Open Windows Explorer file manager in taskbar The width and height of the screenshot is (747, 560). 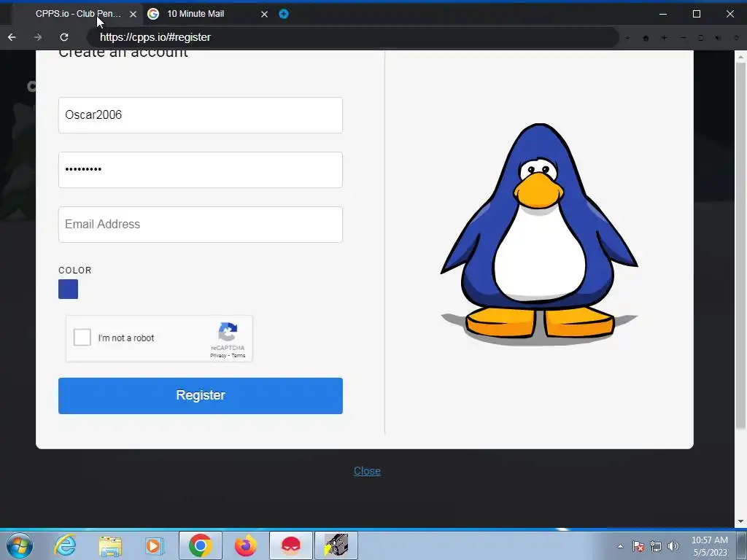coord(110,545)
